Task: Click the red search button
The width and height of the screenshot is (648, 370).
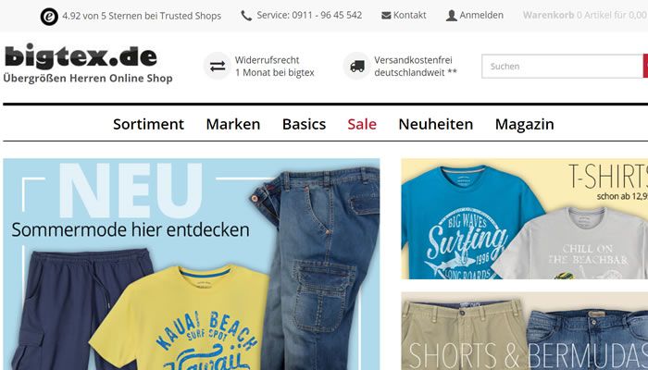Action: (645, 66)
